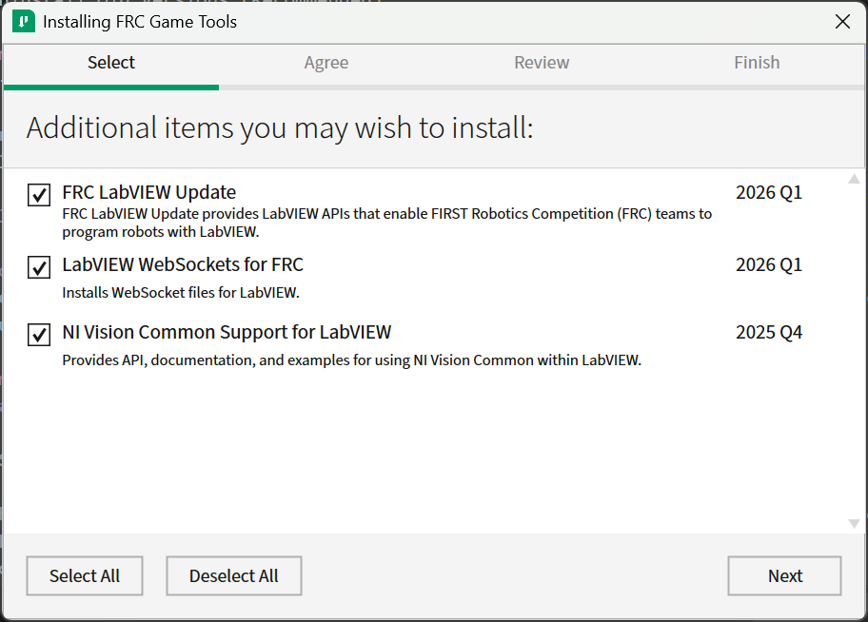
Task: Click the scrollbar down arrow
Action: (854, 522)
